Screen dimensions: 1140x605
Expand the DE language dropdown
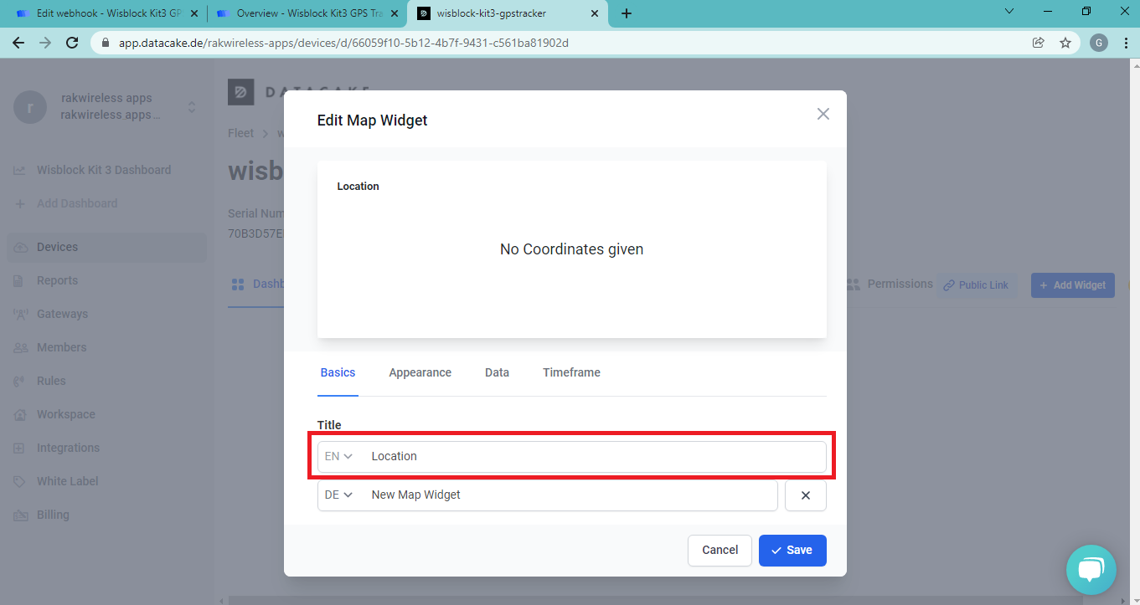point(339,495)
